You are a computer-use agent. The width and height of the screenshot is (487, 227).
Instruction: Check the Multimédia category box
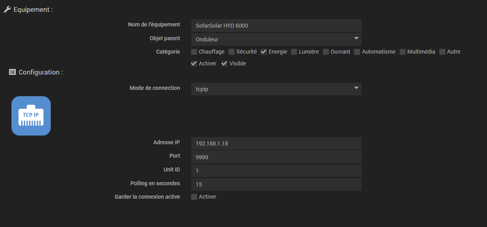[x=403, y=52]
